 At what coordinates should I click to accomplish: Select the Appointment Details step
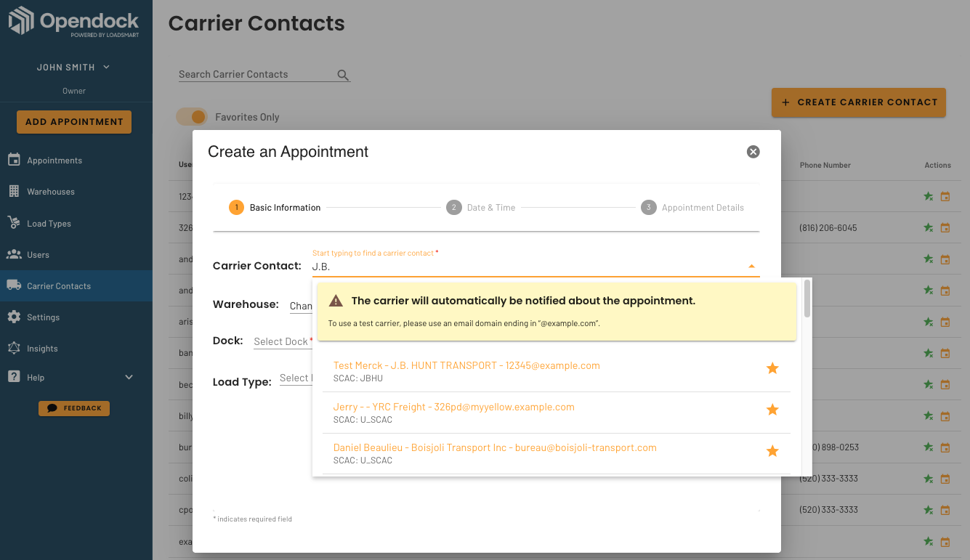pos(692,207)
